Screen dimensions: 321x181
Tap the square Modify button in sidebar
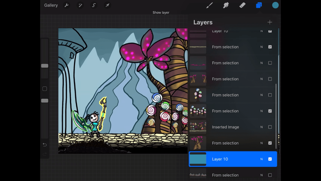pos(45,89)
